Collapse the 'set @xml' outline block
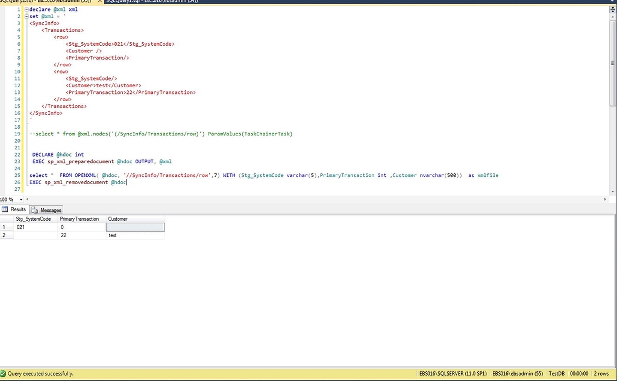This screenshot has height=381, width=617. coord(27,16)
